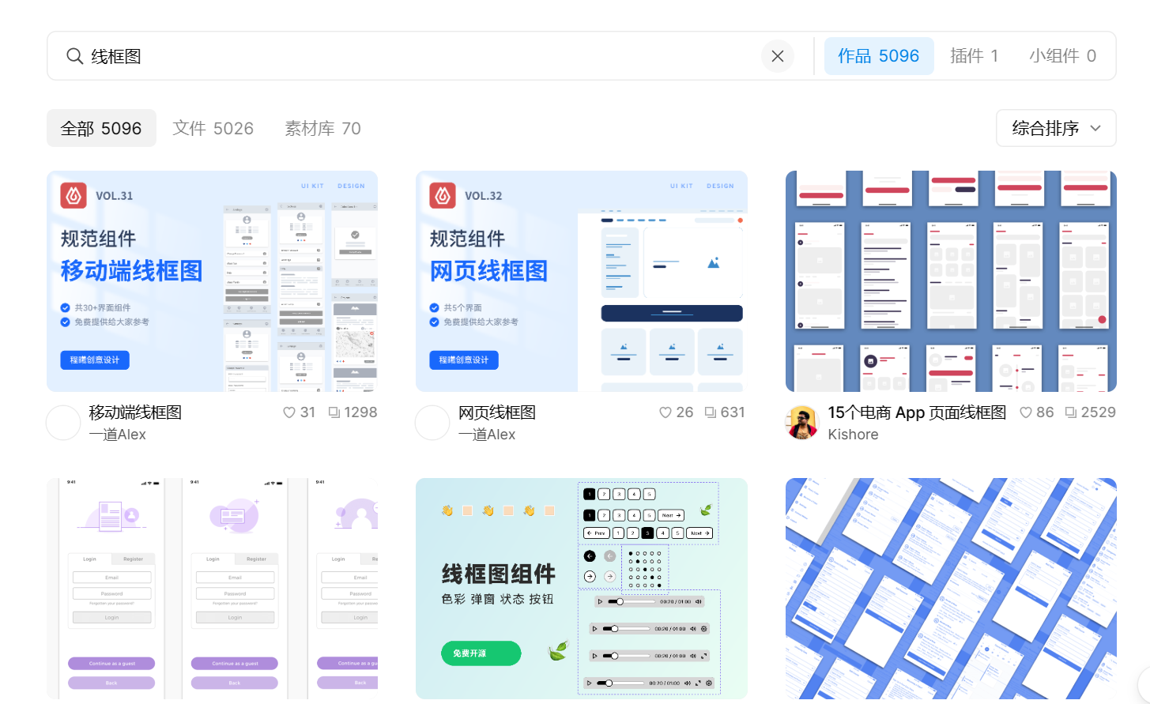The height and width of the screenshot is (704, 1150).
Task: Click the copy count icon for 移动端线框图
Action: click(334, 412)
